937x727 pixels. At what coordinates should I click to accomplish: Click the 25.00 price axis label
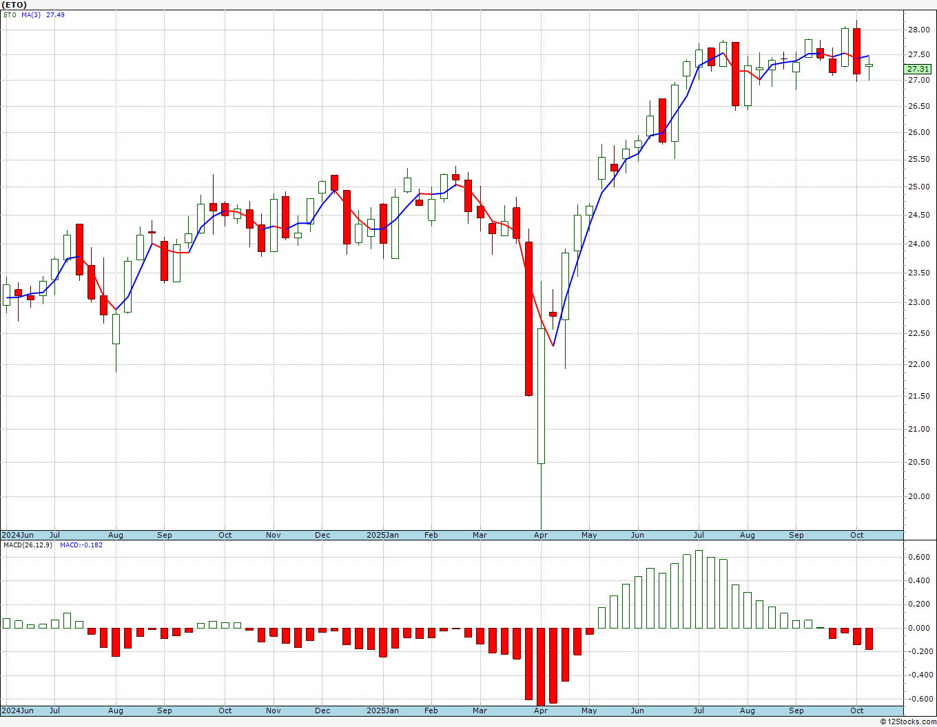918,187
